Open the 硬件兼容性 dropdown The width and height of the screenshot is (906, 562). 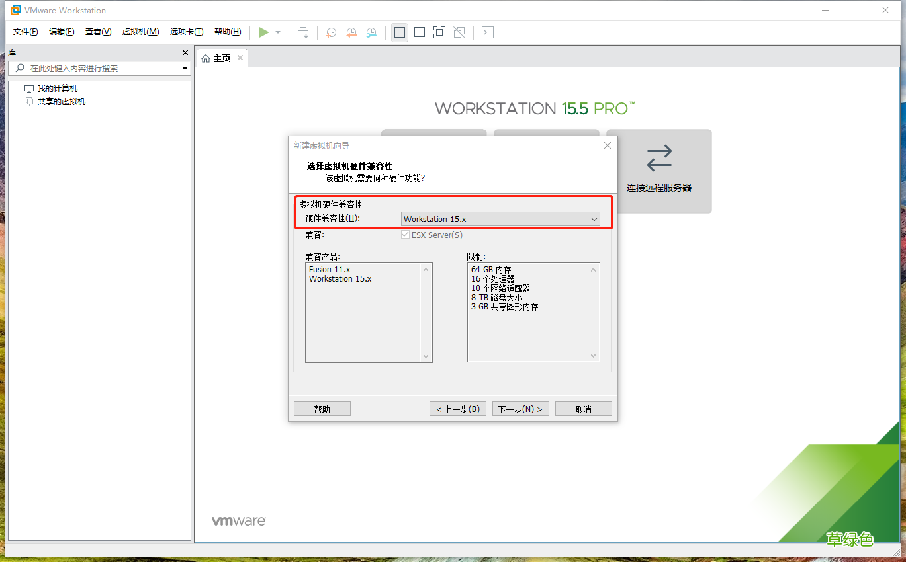click(594, 219)
